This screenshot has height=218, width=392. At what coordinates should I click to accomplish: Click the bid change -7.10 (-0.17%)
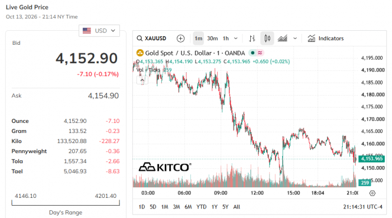click(x=98, y=74)
